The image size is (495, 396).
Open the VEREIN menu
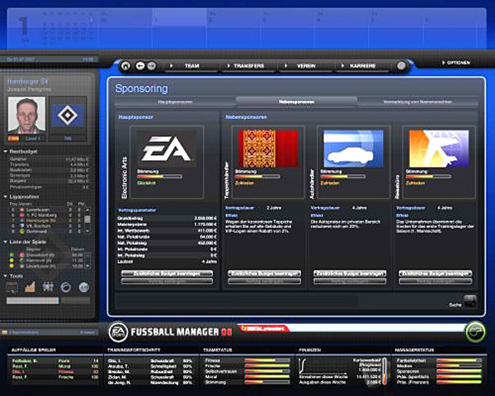(306, 66)
